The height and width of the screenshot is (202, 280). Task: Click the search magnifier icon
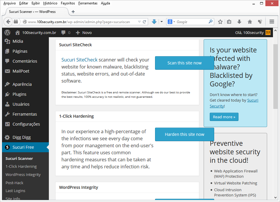(211, 22)
